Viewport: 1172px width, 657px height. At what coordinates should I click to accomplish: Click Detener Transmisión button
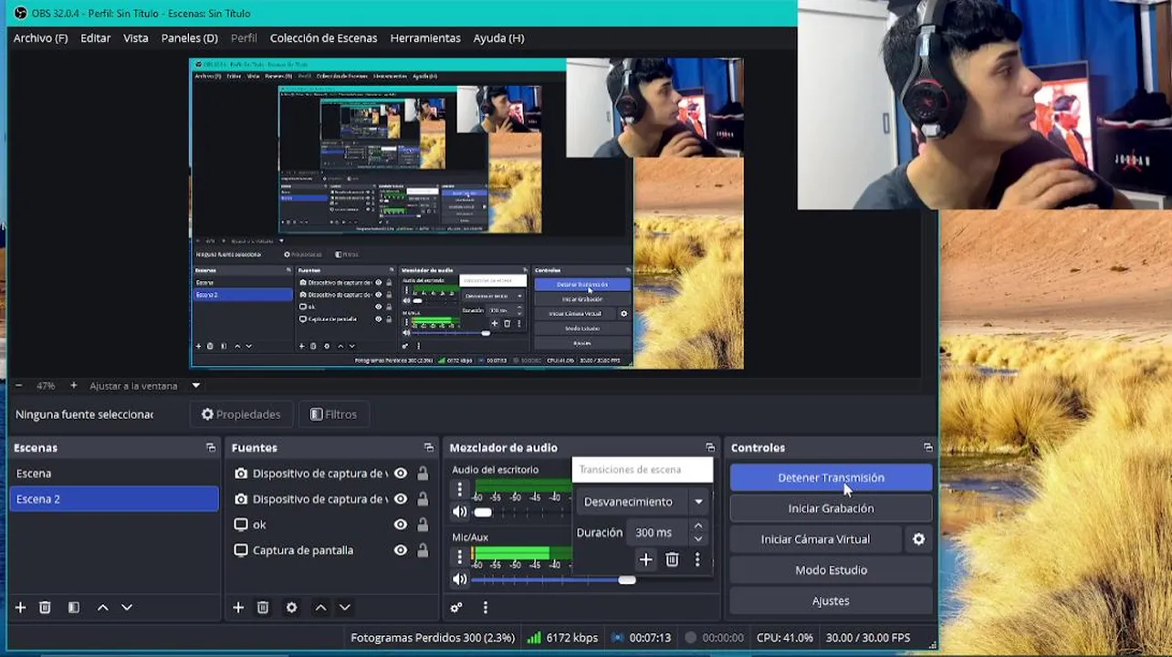pyautogui.click(x=831, y=477)
